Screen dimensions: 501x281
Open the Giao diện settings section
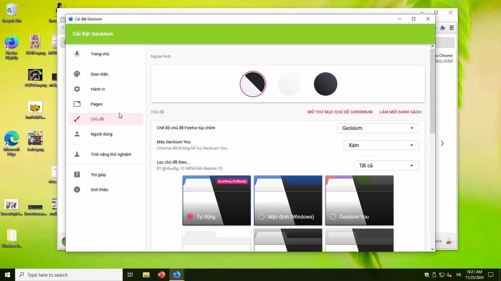pyautogui.click(x=106, y=74)
